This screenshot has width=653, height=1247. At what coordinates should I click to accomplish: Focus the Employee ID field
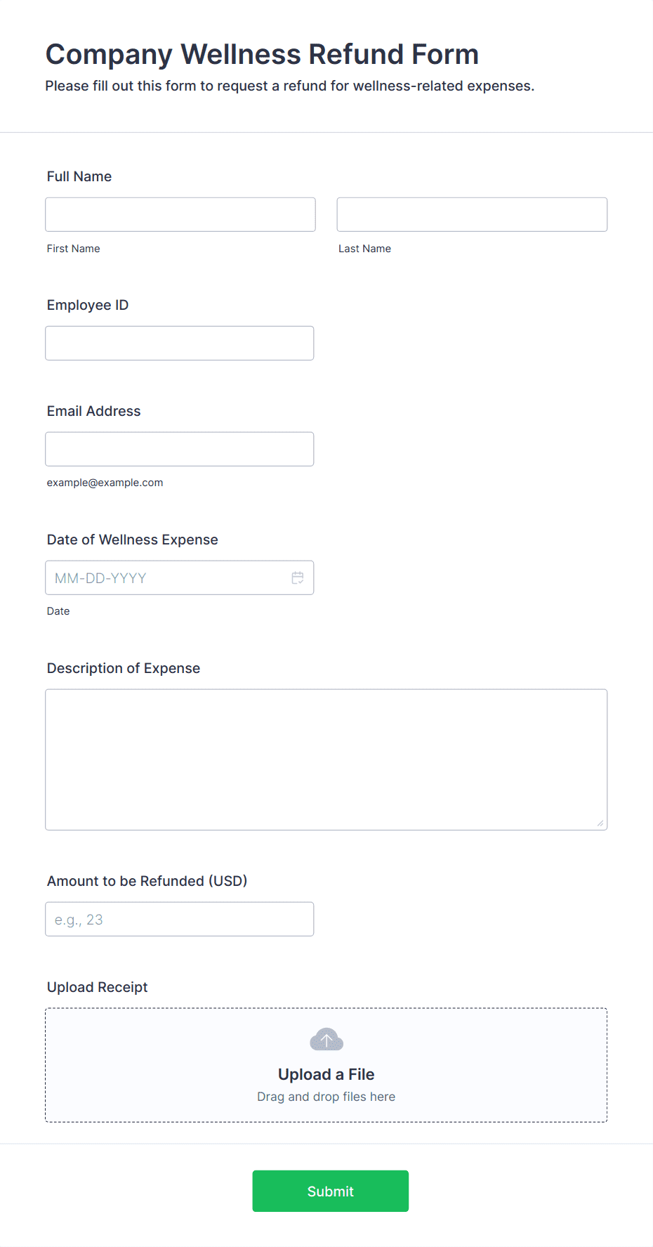tap(180, 343)
